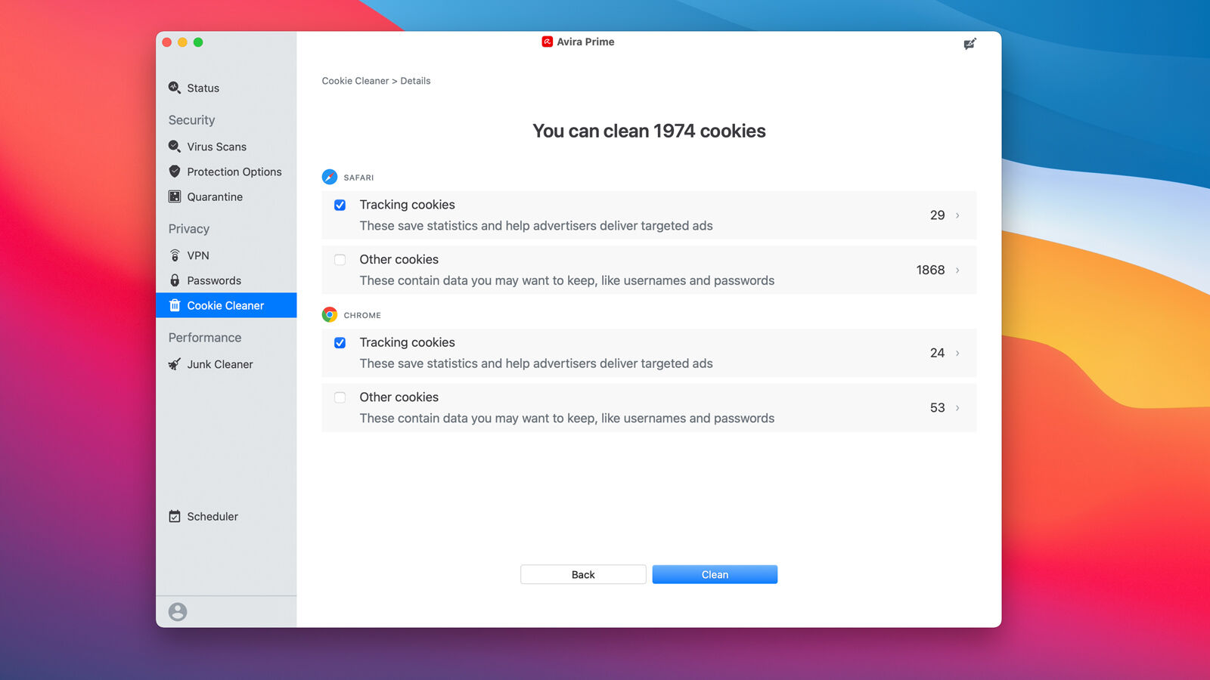This screenshot has width=1210, height=680.
Task: Click the 'You can clean 1974 cookies' heading
Action: click(649, 131)
